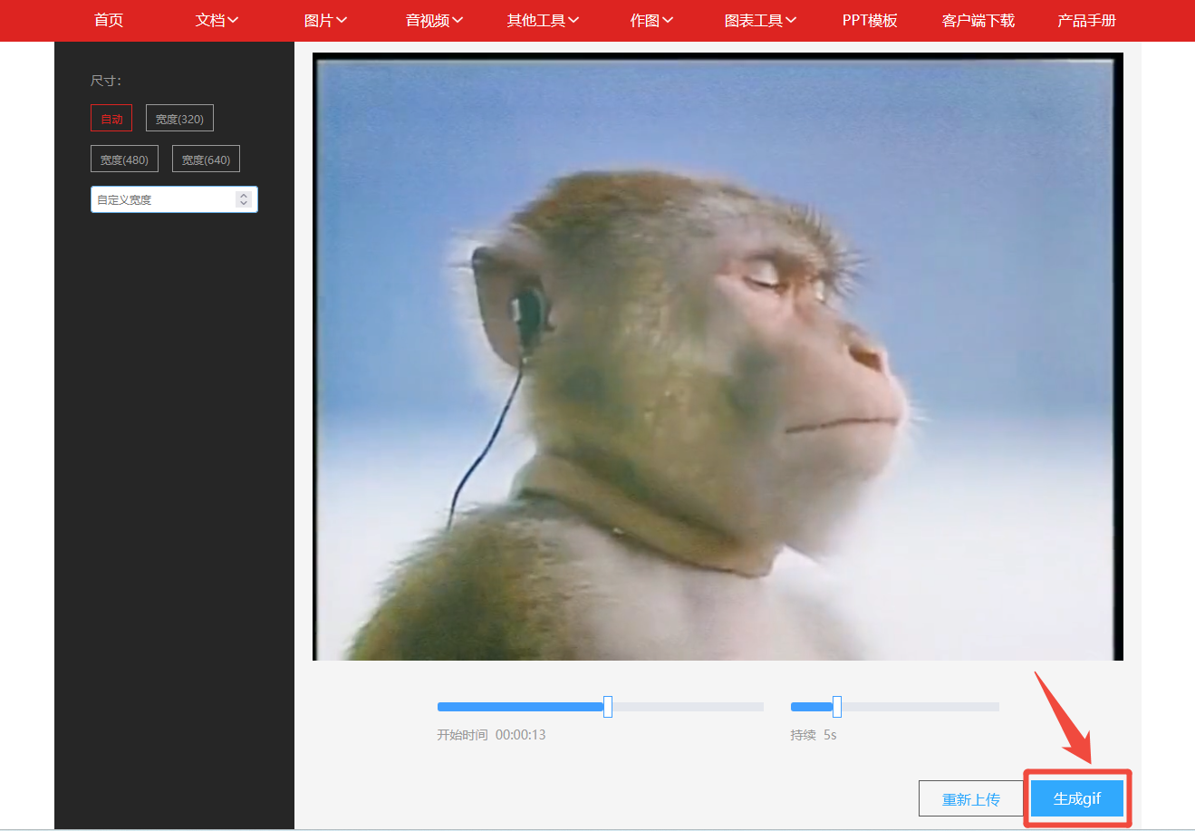Expand the 其他工具 dropdown menu
The image size is (1195, 831).
click(x=543, y=20)
